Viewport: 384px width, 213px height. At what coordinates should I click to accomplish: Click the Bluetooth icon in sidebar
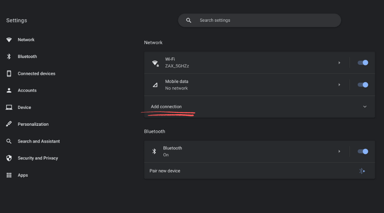tap(9, 57)
